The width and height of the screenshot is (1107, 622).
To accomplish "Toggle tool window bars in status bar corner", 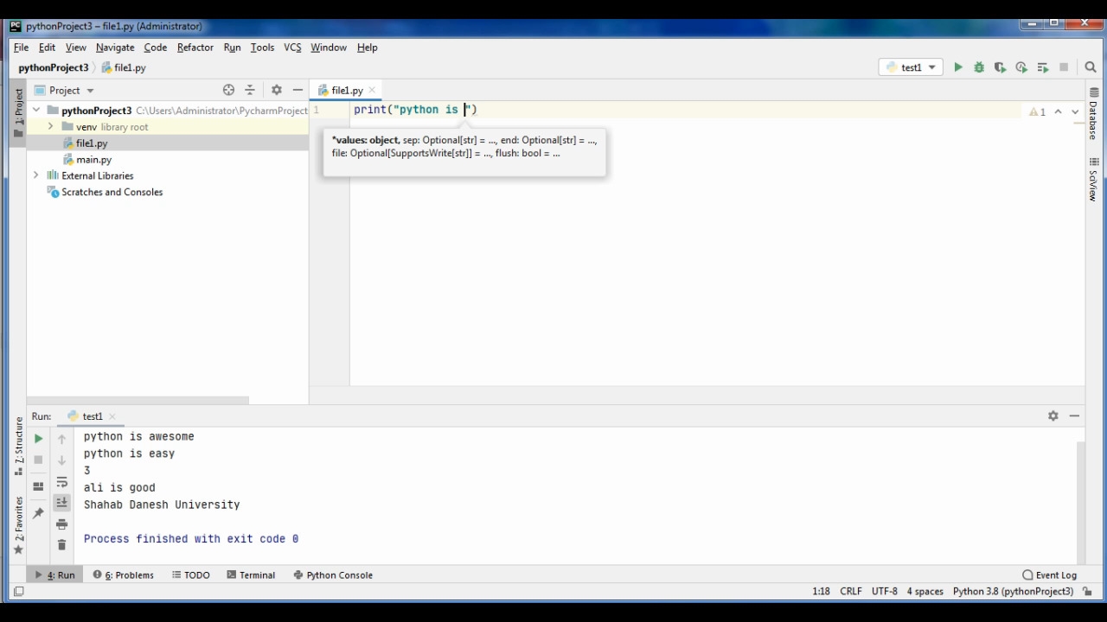I will (18, 592).
